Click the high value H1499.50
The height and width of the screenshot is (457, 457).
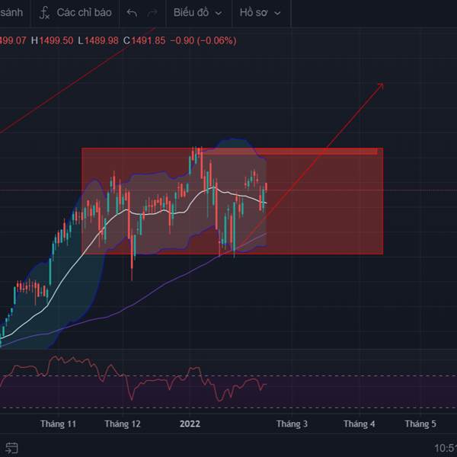tap(52, 40)
